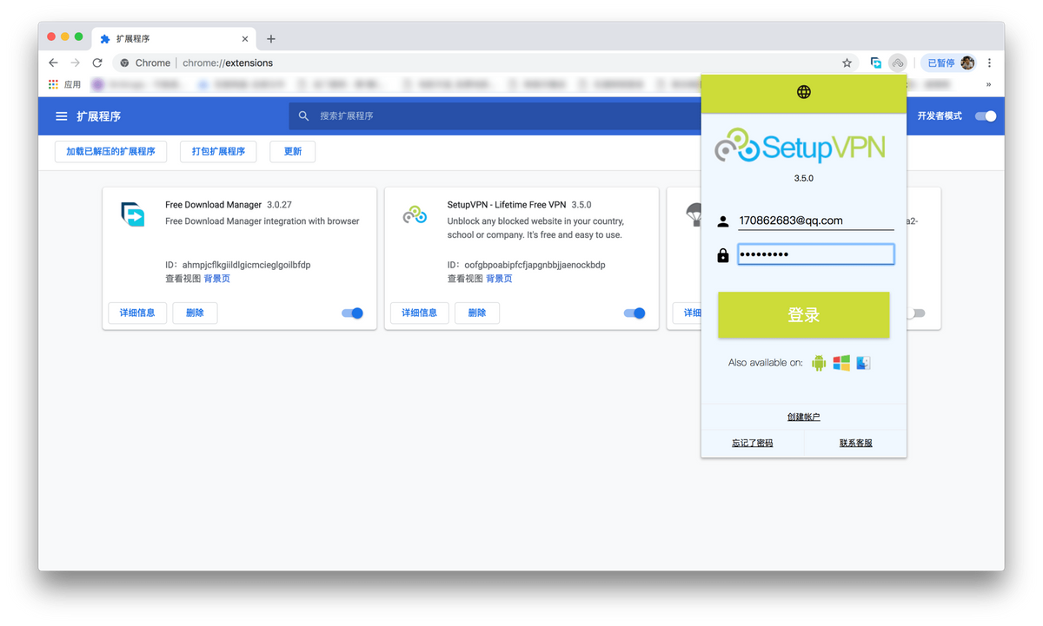1043x626 pixels.
Task: Disable the SetupVPN extension toggle
Action: [634, 313]
